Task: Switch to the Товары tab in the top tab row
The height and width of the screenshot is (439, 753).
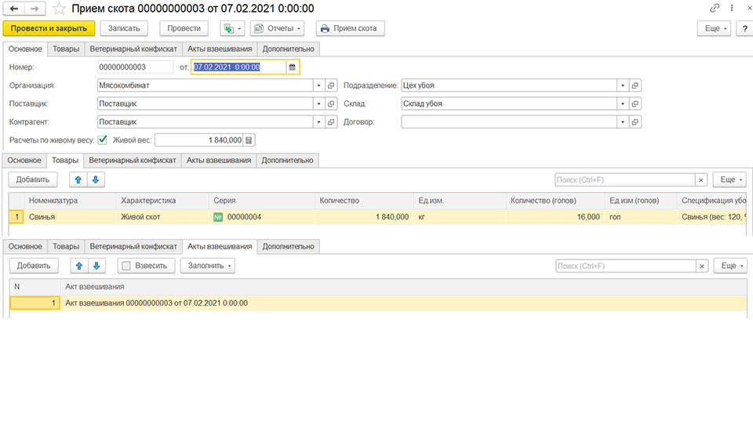Action: tap(66, 49)
